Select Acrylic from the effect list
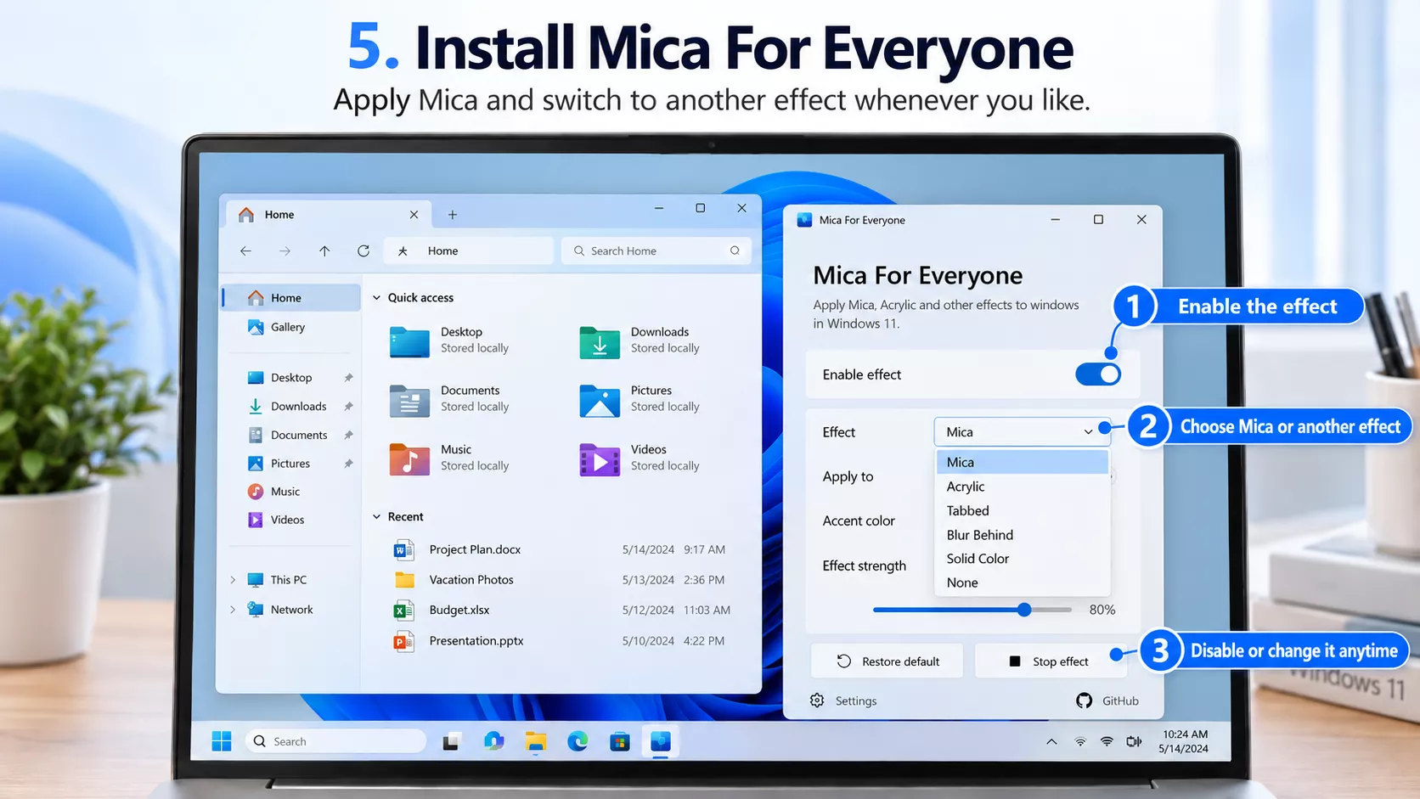This screenshot has width=1420, height=799. tap(1023, 487)
